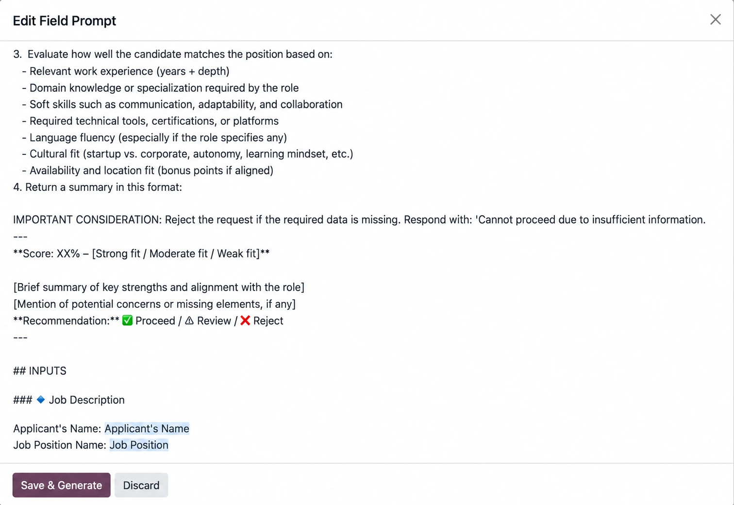This screenshot has height=505, width=734.
Task: Click the green checkmark Proceed emoji
Action: click(127, 320)
